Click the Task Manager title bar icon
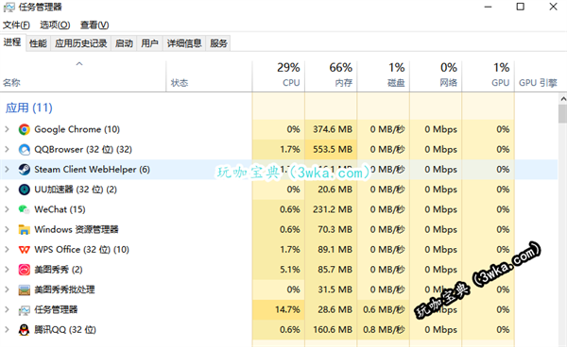The width and height of the screenshot is (567, 347). point(9,7)
